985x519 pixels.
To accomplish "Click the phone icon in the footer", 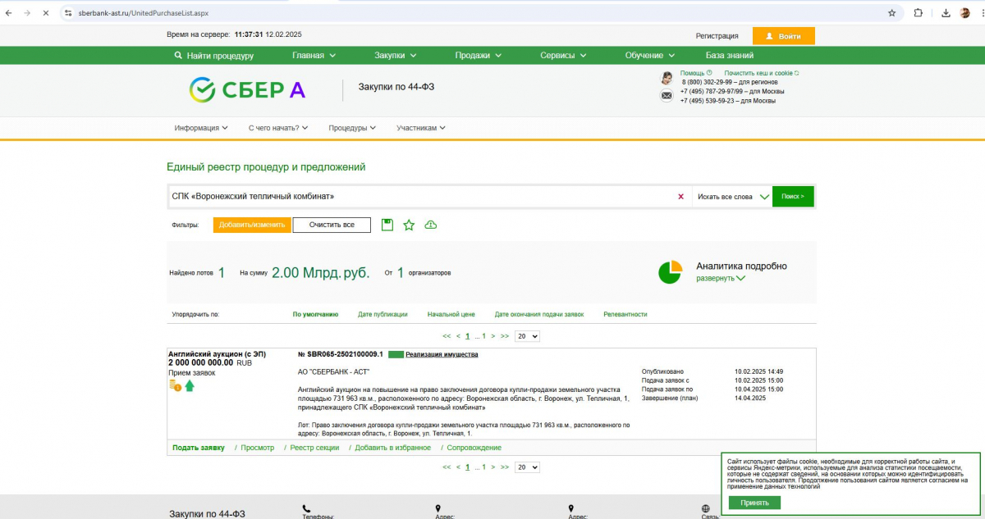I will click(306, 508).
